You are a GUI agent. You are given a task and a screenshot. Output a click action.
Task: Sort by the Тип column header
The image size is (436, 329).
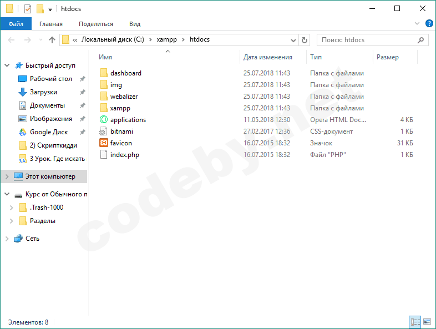click(316, 57)
